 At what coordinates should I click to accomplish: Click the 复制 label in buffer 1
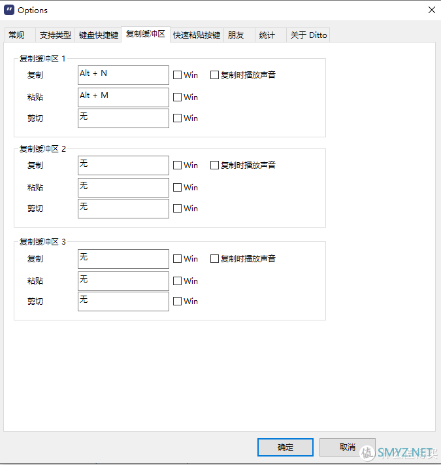[35, 75]
